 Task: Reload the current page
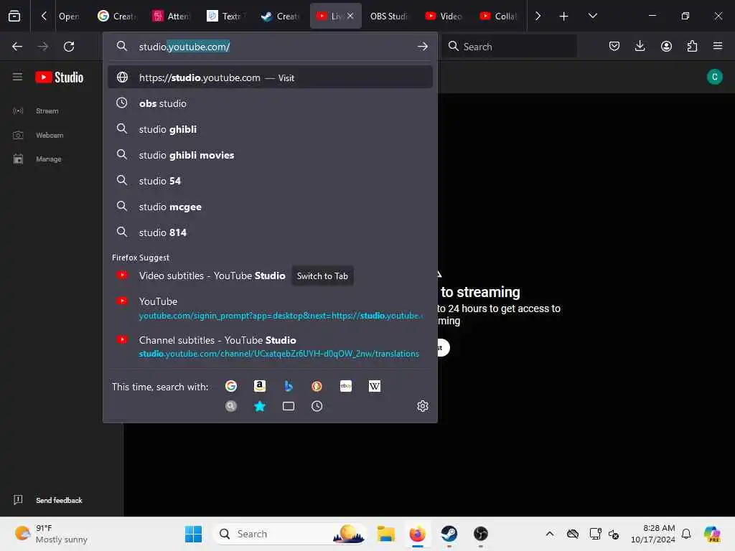point(69,47)
